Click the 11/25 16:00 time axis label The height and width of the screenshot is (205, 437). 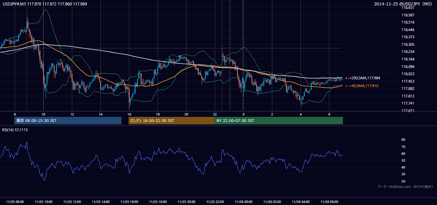click(x=129, y=202)
